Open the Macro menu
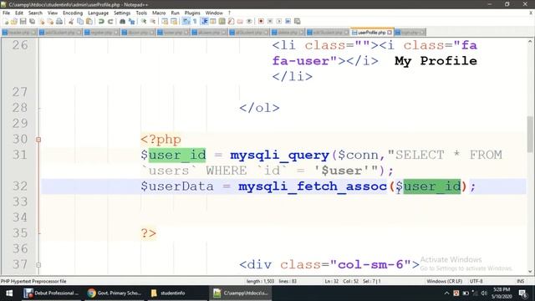Viewport: 535px width, 301px height. click(x=159, y=13)
